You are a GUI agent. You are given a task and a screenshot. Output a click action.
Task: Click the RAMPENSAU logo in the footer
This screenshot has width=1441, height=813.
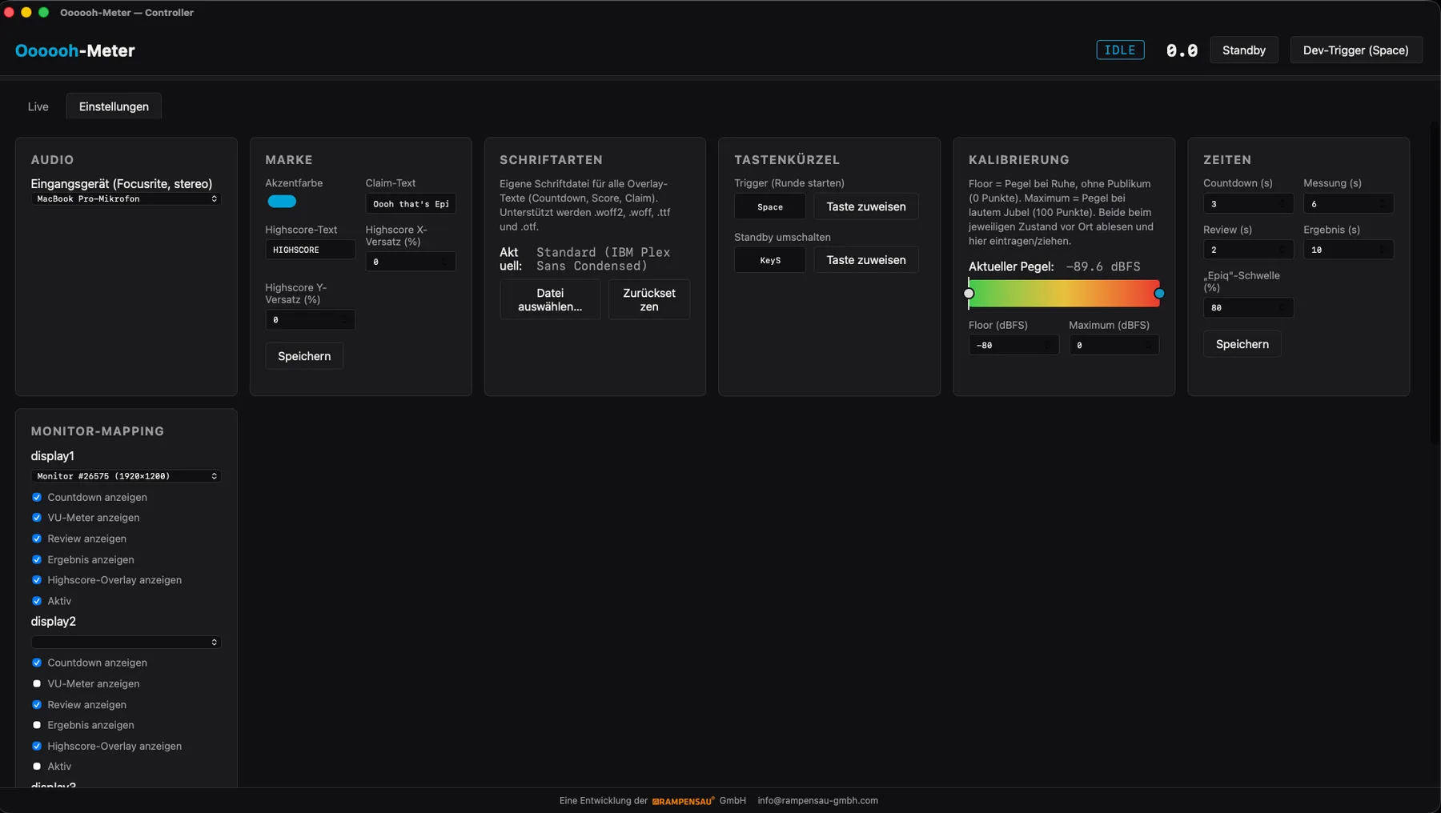click(x=683, y=800)
